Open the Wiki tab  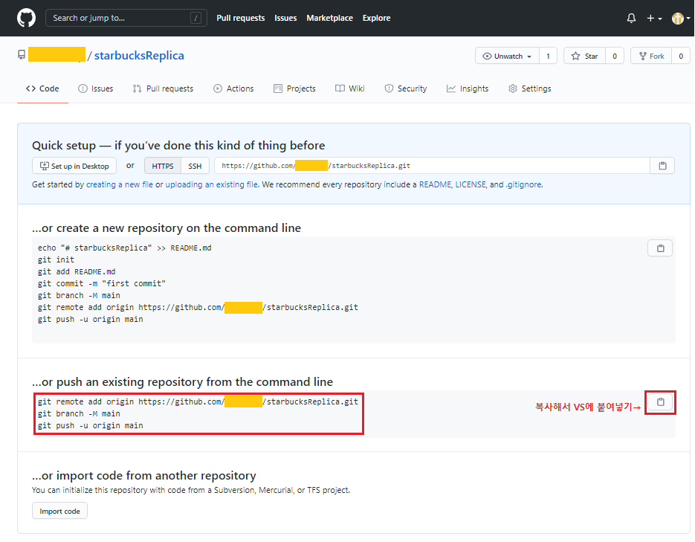point(350,88)
